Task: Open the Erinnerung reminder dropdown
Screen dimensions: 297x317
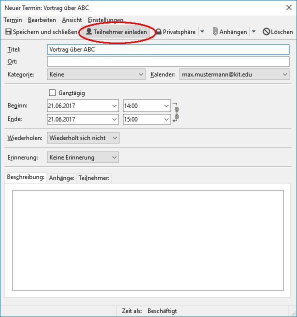Action: click(83, 157)
